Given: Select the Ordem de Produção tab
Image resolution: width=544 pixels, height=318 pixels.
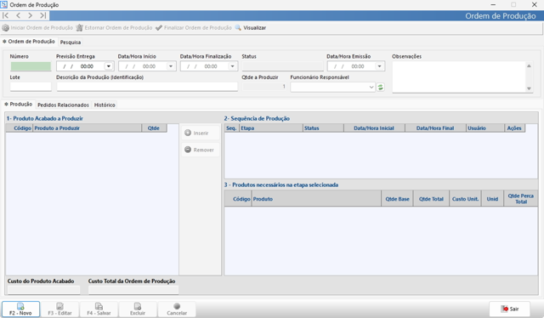Looking at the screenshot, I should (29, 42).
